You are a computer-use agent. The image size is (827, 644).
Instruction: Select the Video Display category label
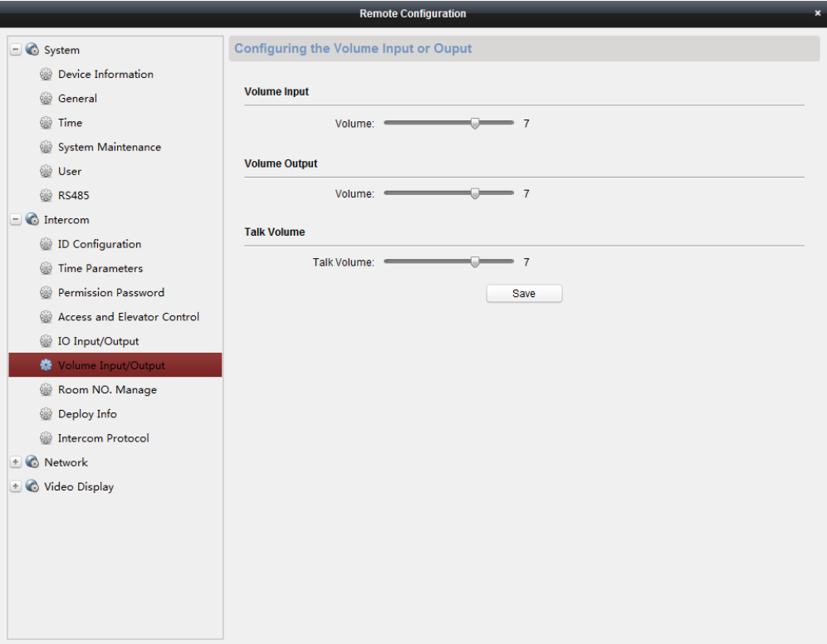click(x=79, y=486)
